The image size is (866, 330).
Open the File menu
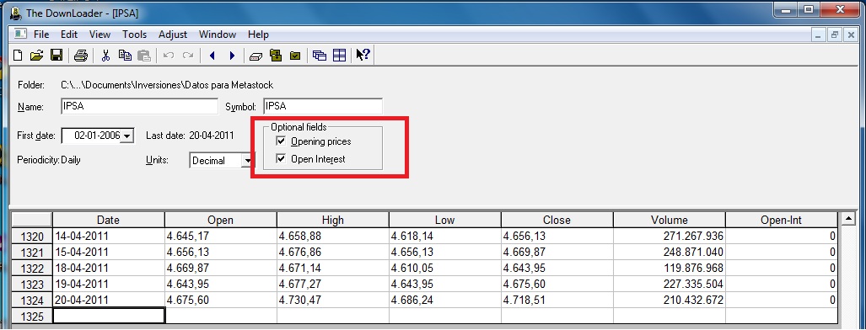pyautogui.click(x=41, y=35)
